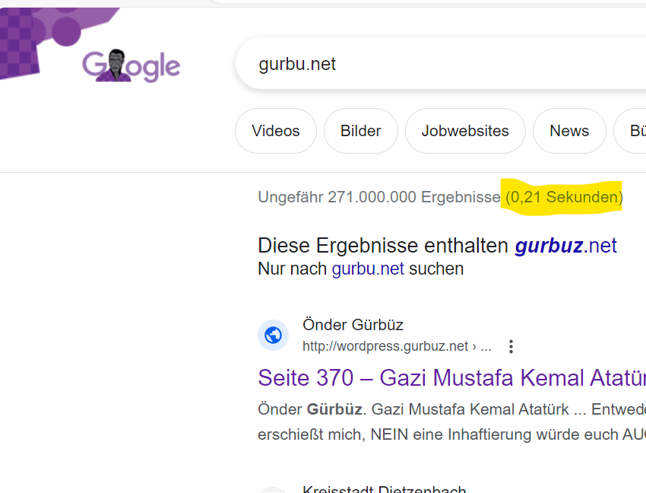Click the 'Ungefähr 271.000.000 Ergebnisse' text
646x493 pixels.
[x=379, y=197]
